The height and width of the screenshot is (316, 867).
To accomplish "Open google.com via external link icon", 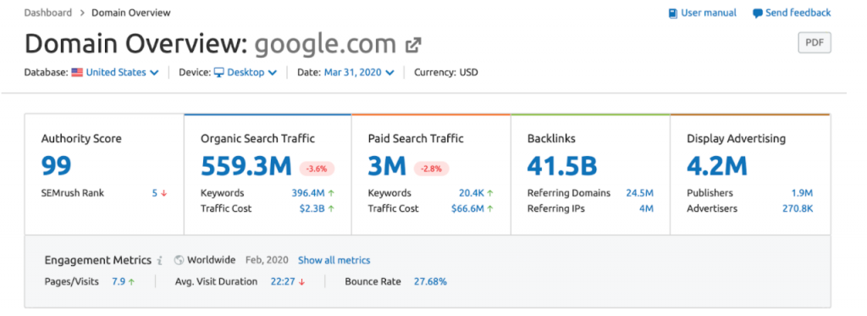I will click(x=413, y=45).
